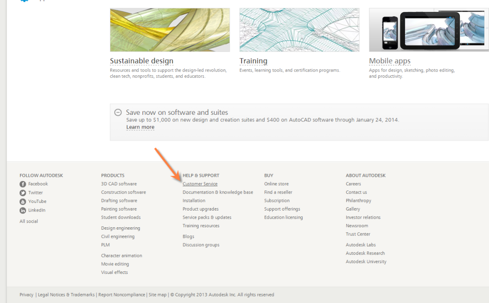489x303 pixels.
Task: Open Education licensing link
Action: pyautogui.click(x=284, y=217)
